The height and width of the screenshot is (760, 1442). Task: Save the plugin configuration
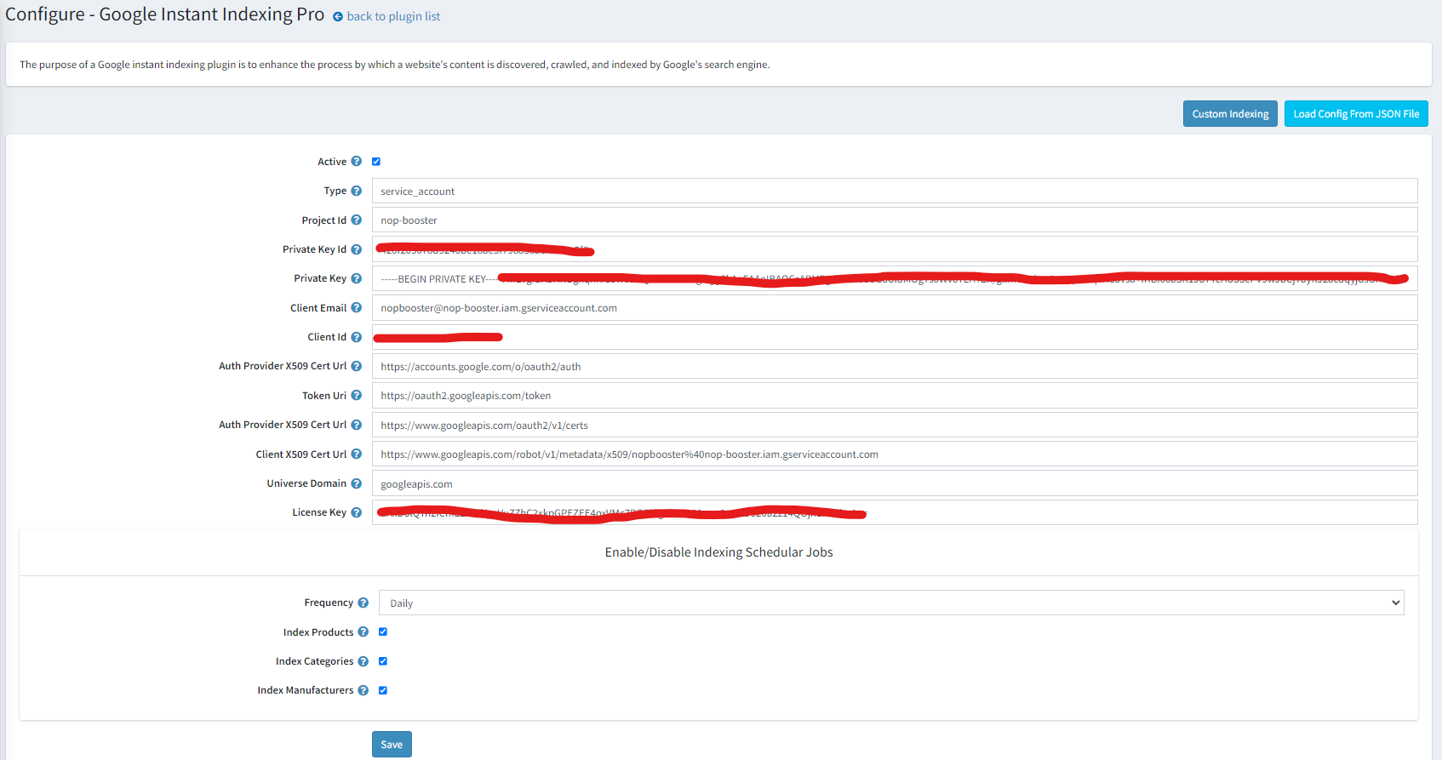click(392, 745)
